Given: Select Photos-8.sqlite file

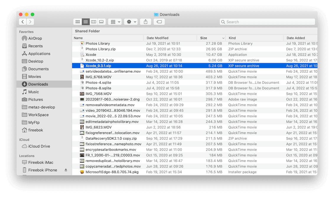Looking at the screenshot, I should [x=195, y=88].
